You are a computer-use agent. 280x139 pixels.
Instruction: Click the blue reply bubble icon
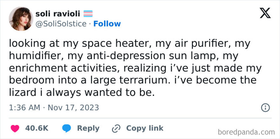(66, 129)
